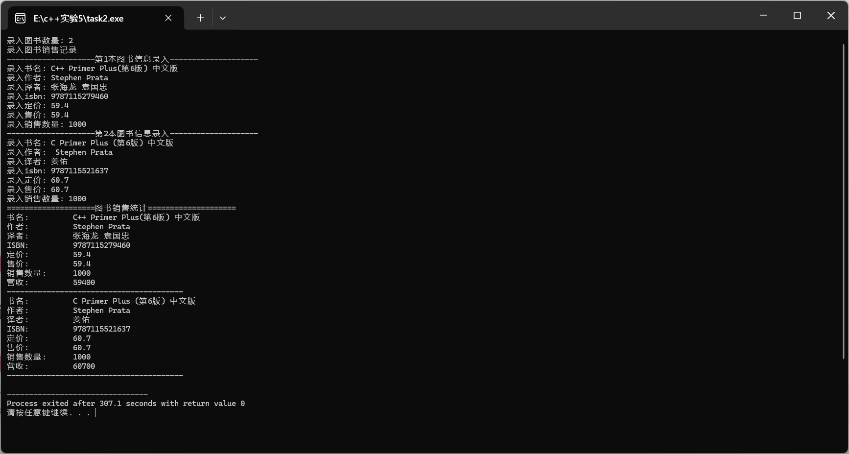Click the line '录入售价: 60.7'
The width and height of the screenshot is (849, 454).
pos(38,190)
